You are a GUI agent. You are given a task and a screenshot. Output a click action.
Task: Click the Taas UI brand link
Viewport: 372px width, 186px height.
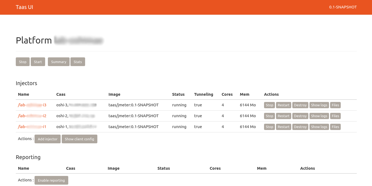pos(24,7)
